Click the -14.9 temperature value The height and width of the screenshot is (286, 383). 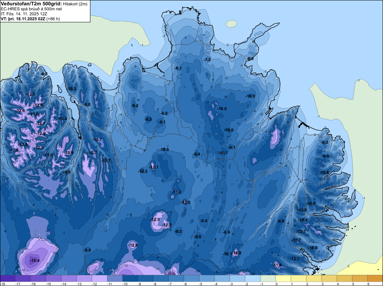point(236,253)
